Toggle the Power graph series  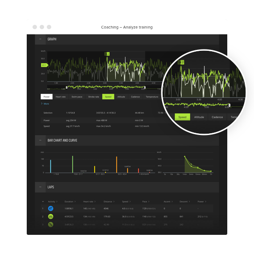(46, 97)
